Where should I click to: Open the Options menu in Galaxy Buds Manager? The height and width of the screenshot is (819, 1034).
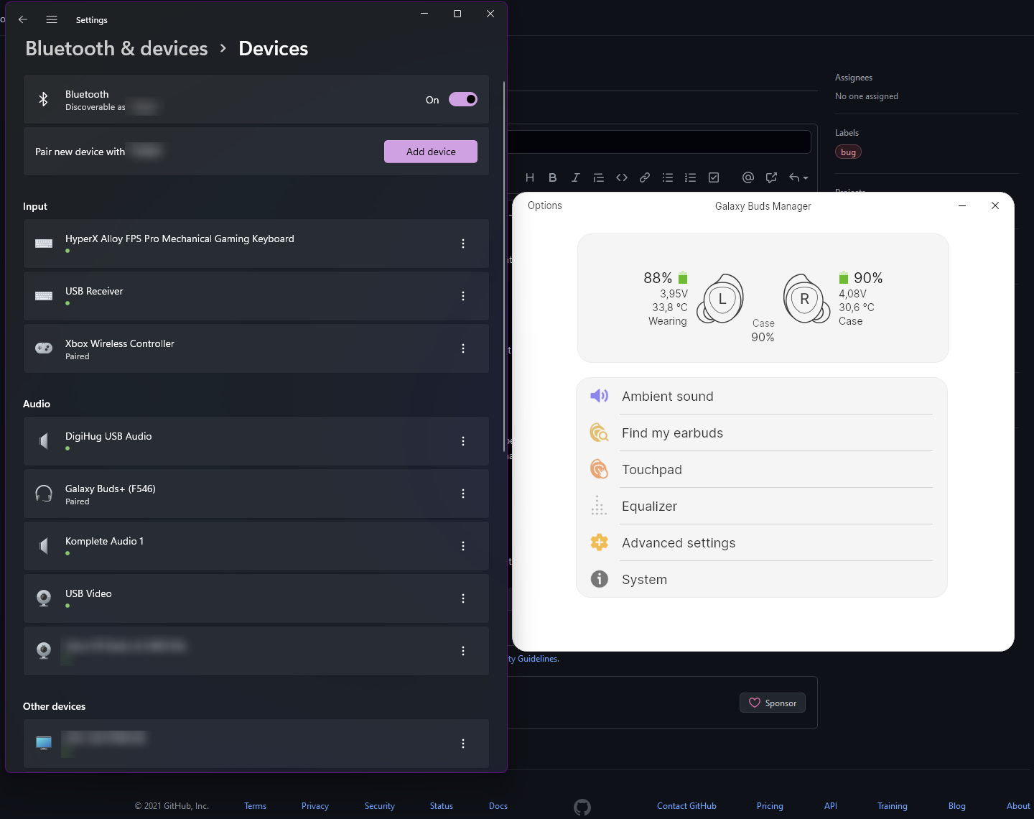[545, 205]
